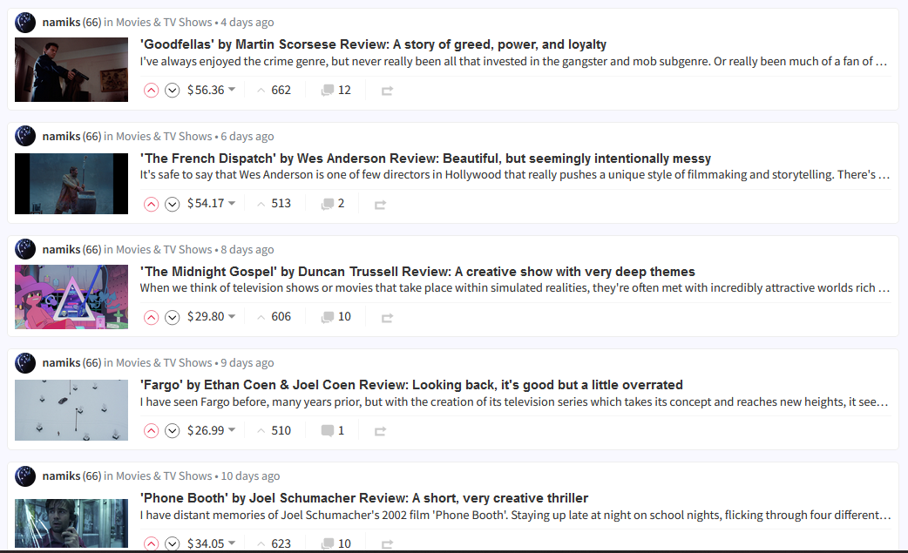Open The French Dispatch post thumbnail
Image resolution: width=908 pixels, height=553 pixels.
pyautogui.click(x=71, y=184)
